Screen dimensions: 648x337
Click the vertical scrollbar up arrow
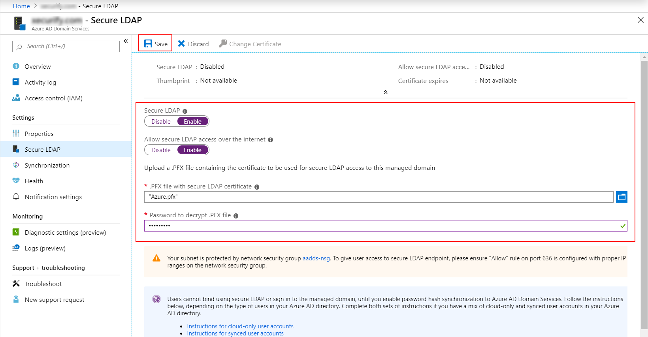[x=644, y=57]
